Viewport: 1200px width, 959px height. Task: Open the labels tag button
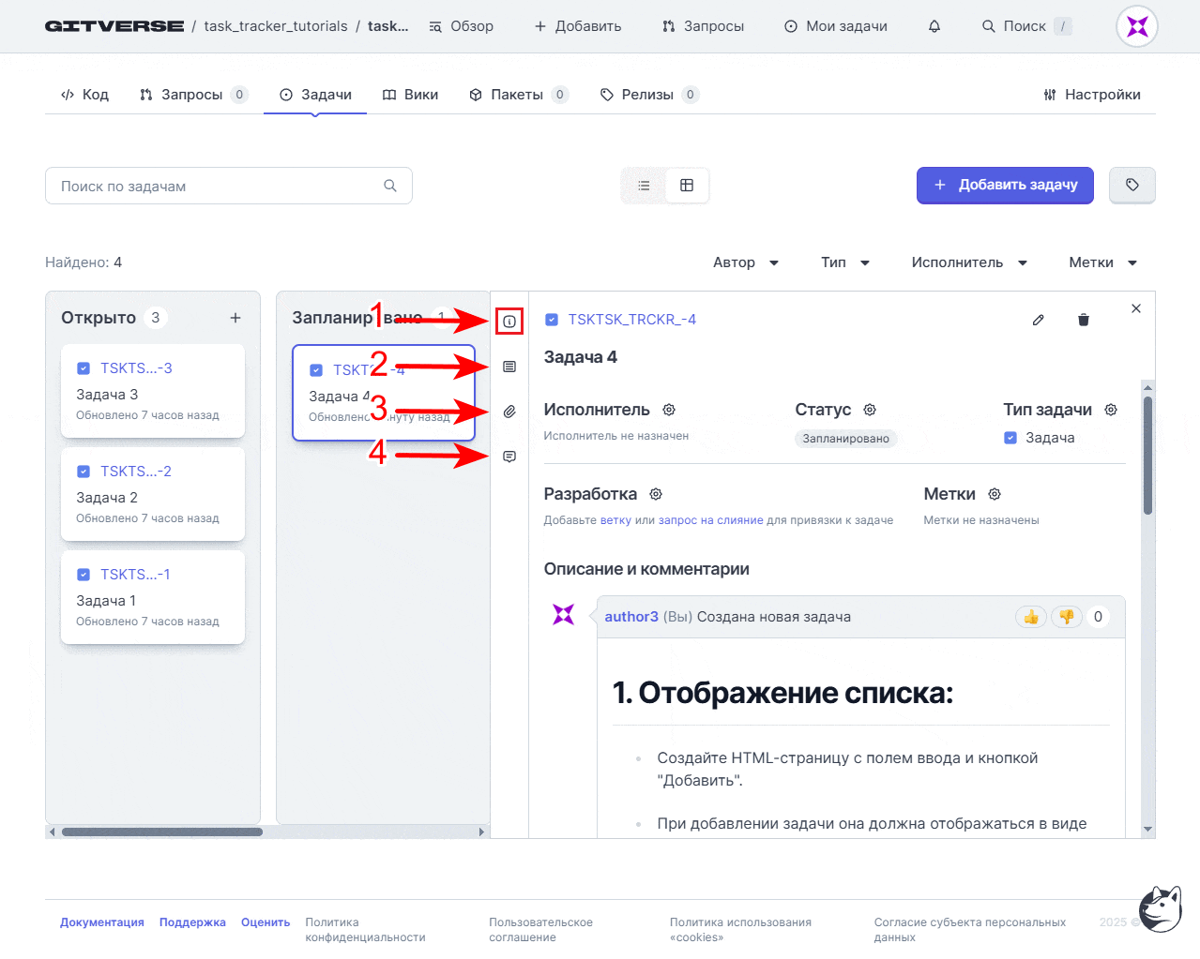pyautogui.click(x=1132, y=186)
